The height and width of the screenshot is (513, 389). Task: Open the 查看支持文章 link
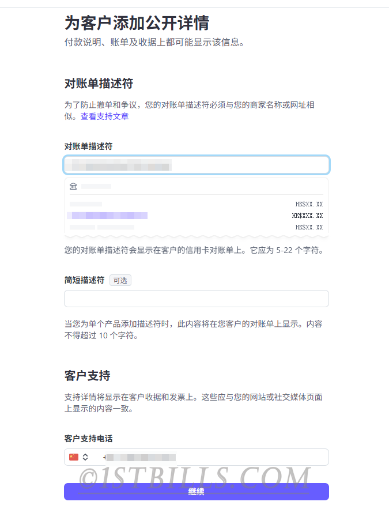pyautogui.click(x=104, y=116)
